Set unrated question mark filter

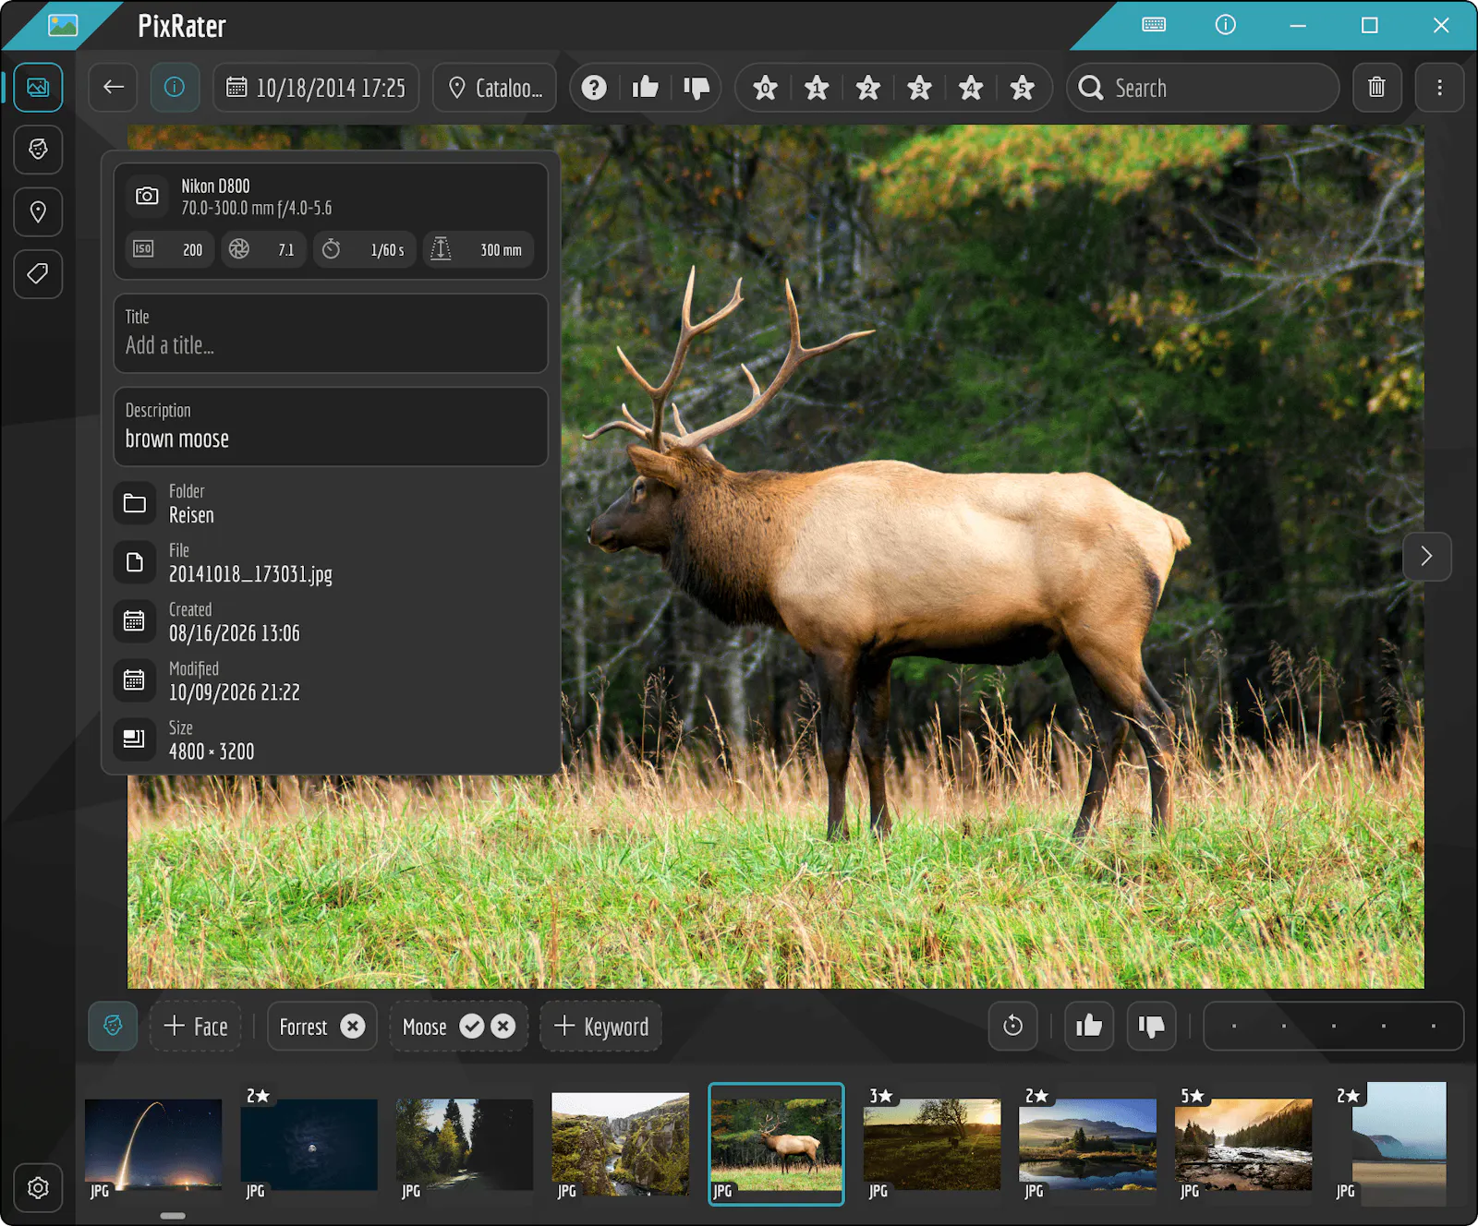pos(594,88)
